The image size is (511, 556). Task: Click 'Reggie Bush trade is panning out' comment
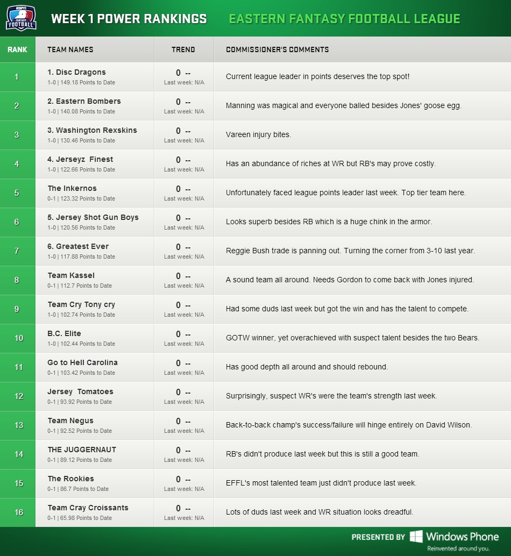(x=350, y=251)
